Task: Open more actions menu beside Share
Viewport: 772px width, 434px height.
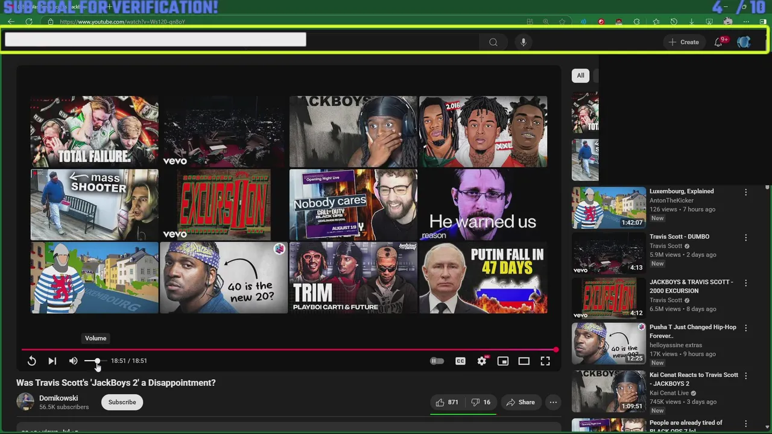Action: tap(553, 402)
